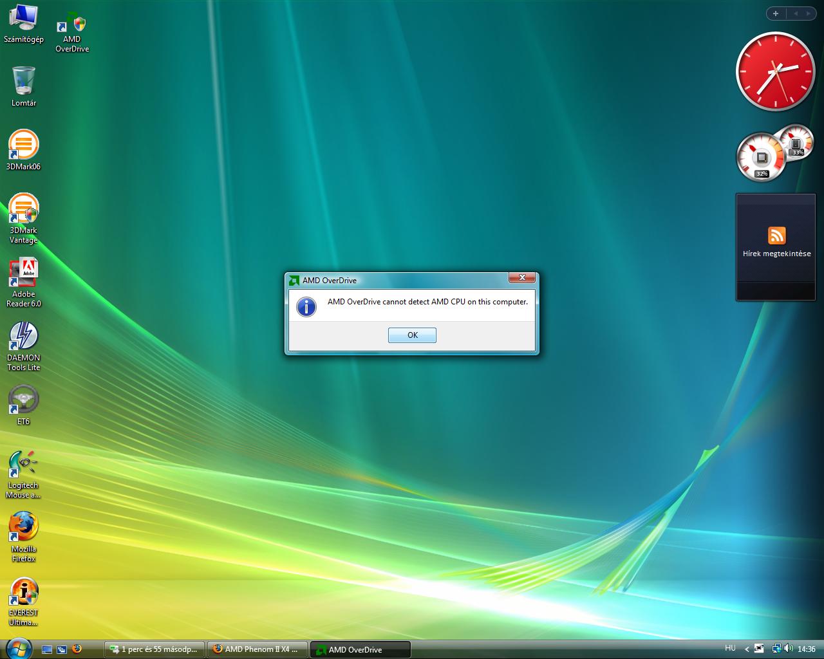The height and width of the screenshot is (659, 824).
Task: Select the Adobe Reader 6.0 shortcut
Action: tap(23, 283)
